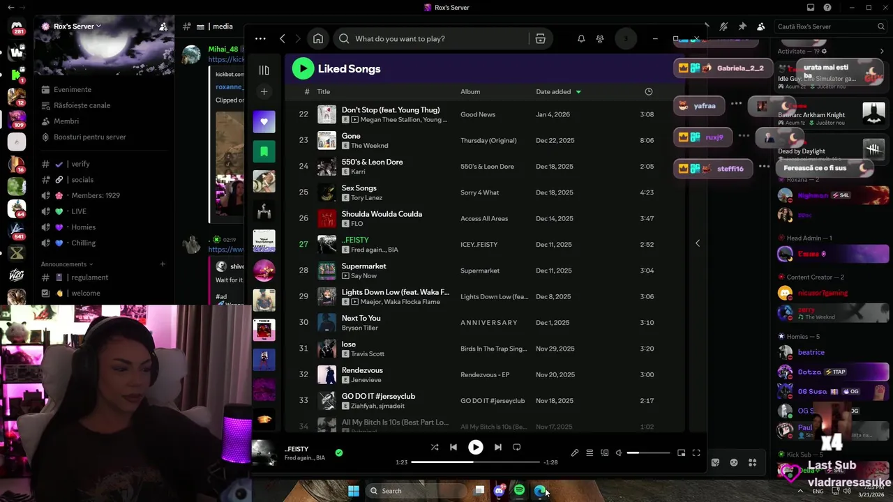Screen dimensions: 893x502
Task: Collapse the Spotify right side panel arrow
Action: pyautogui.click(x=698, y=243)
